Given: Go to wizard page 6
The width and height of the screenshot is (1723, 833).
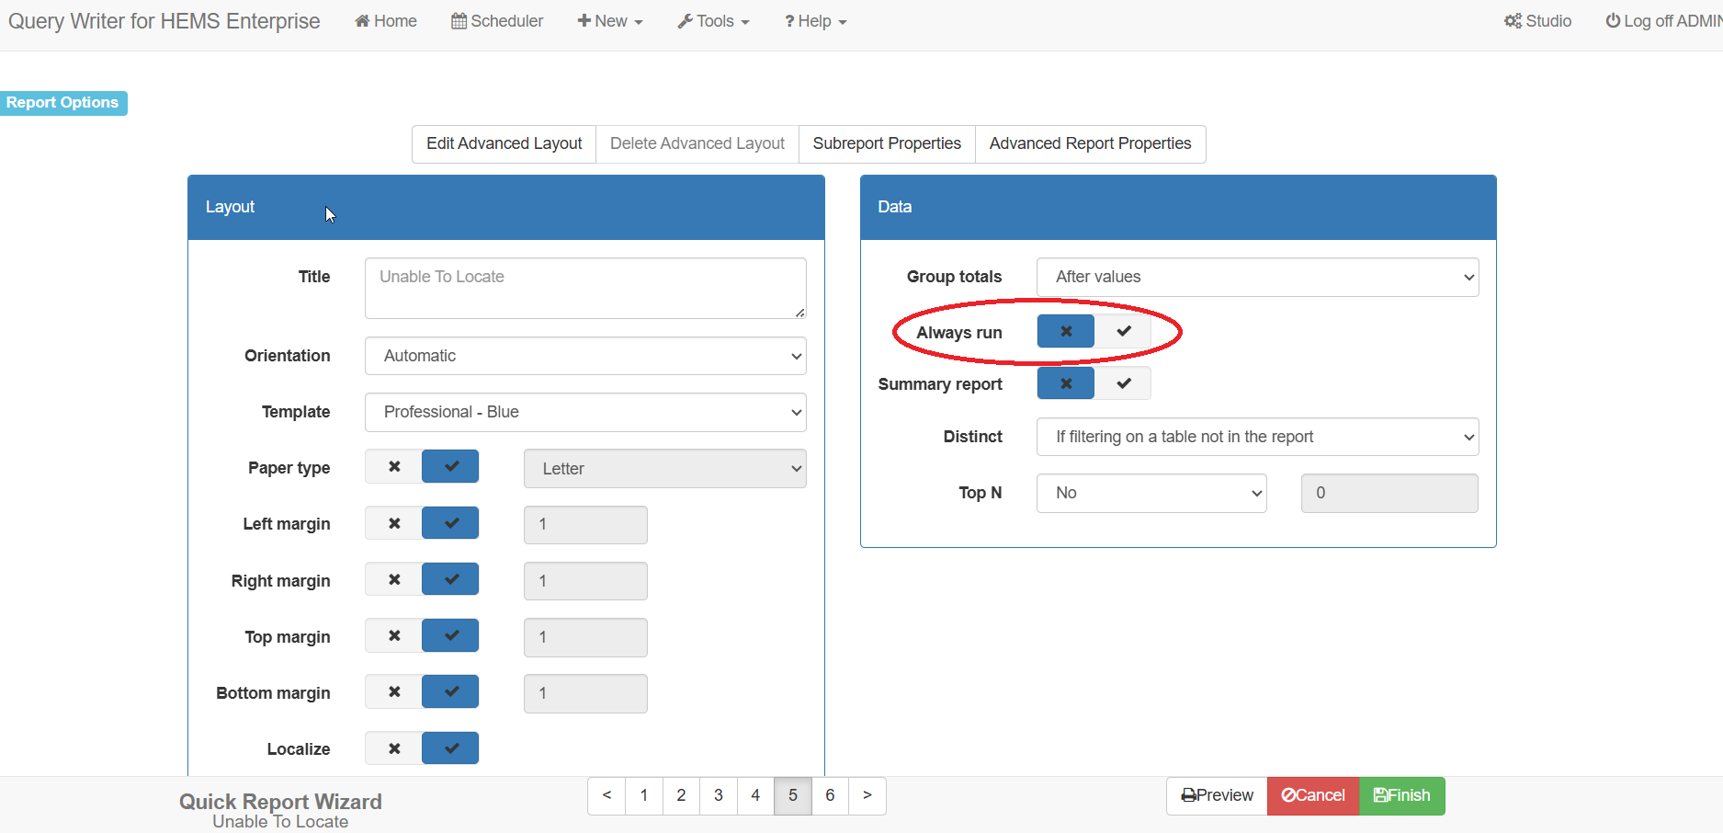Looking at the screenshot, I should point(830,796).
